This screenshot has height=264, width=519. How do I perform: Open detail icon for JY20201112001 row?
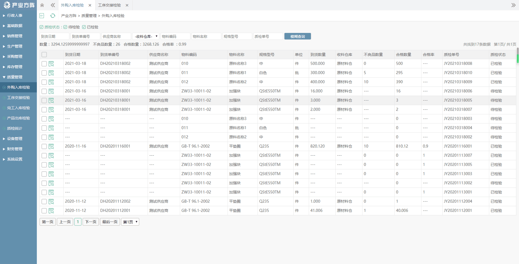tap(51, 211)
